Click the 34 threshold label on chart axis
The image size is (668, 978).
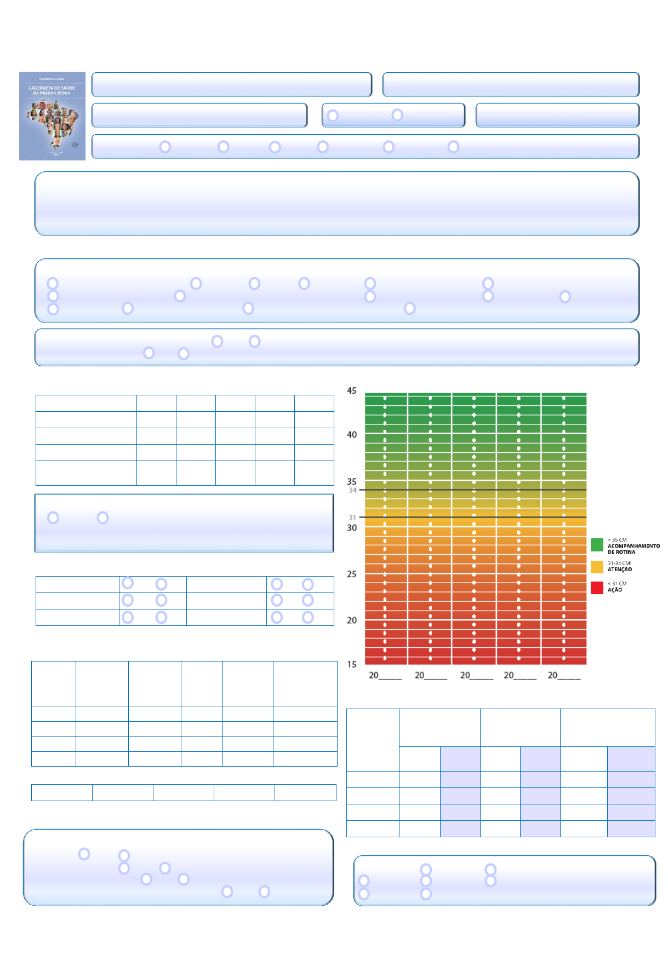tap(352, 490)
